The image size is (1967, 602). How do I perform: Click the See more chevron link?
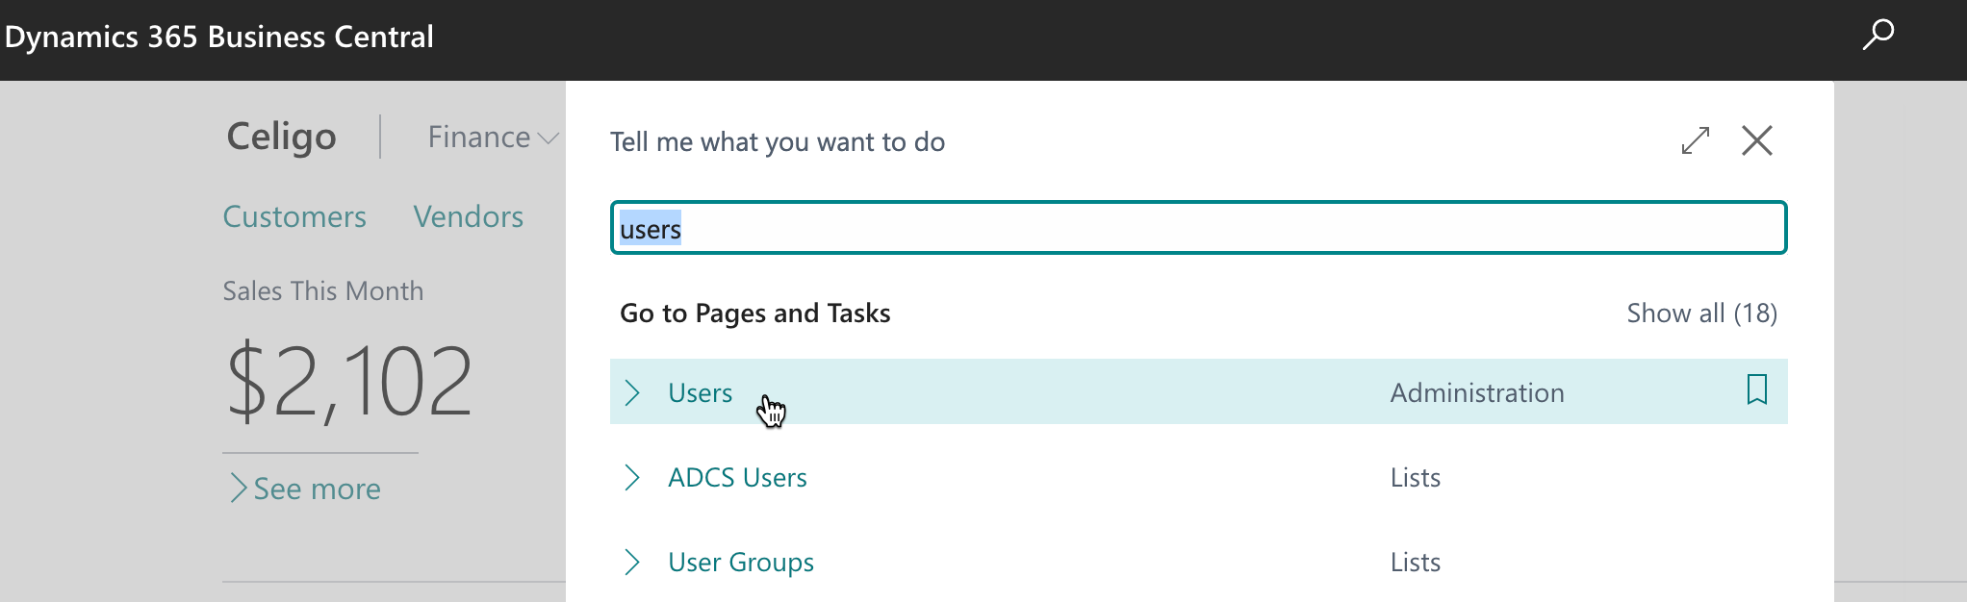306,489
